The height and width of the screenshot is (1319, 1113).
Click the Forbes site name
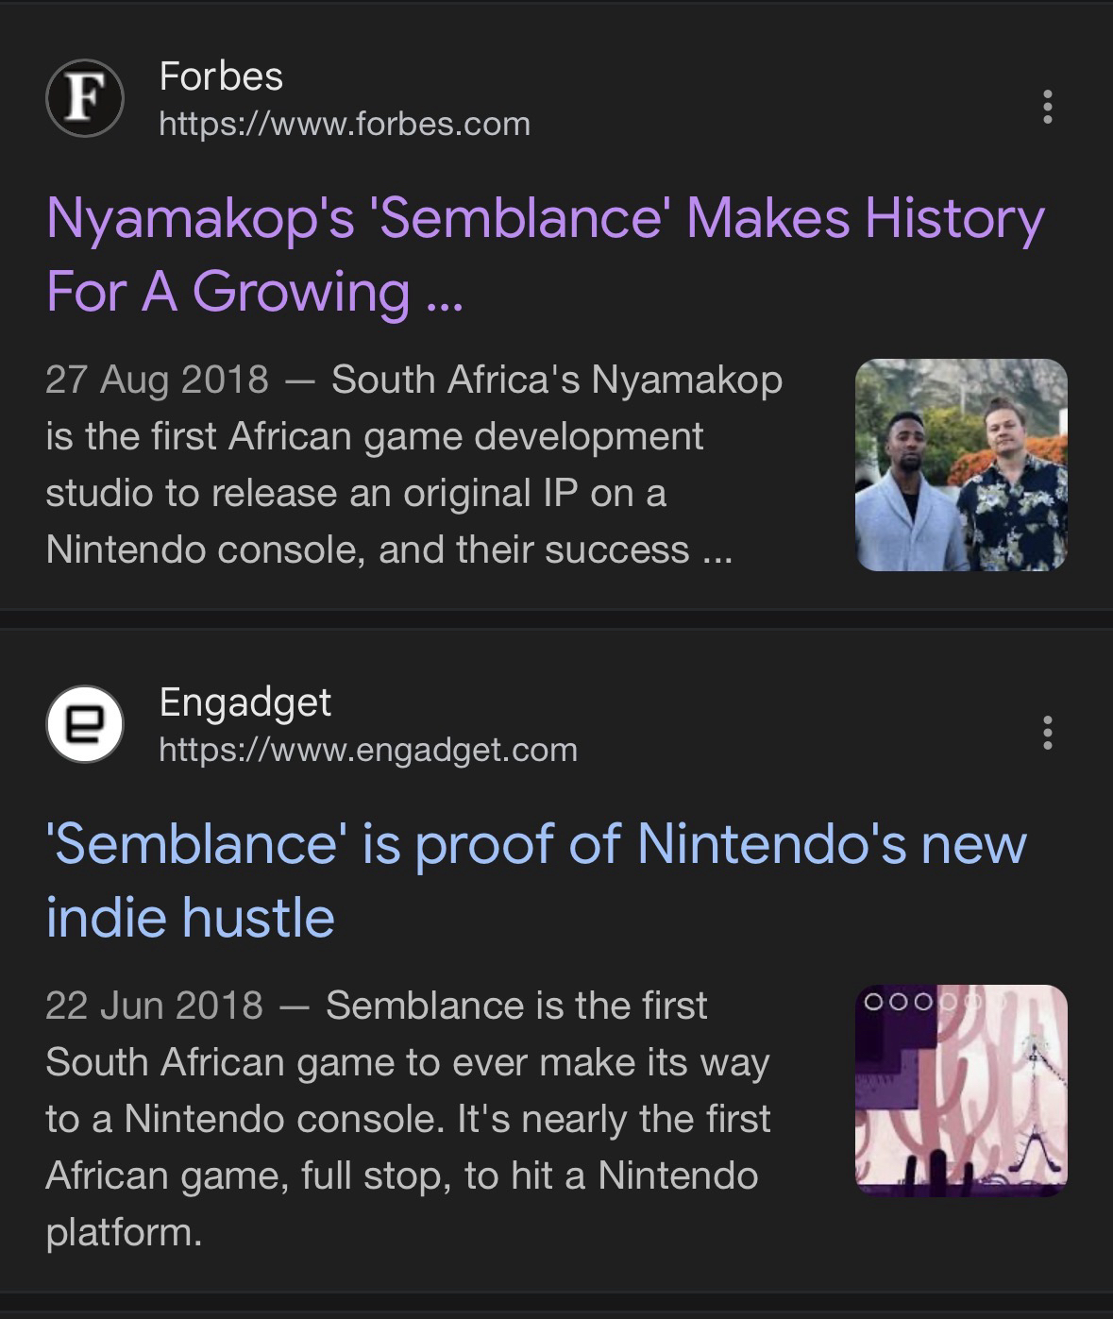click(x=221, y=76)
